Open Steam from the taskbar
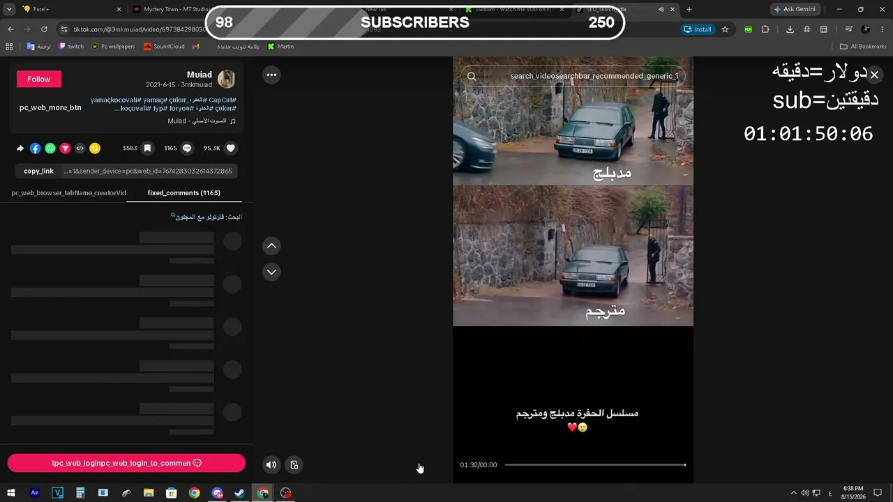This screenshot has height=502, width=893. (x=239, y=493)
